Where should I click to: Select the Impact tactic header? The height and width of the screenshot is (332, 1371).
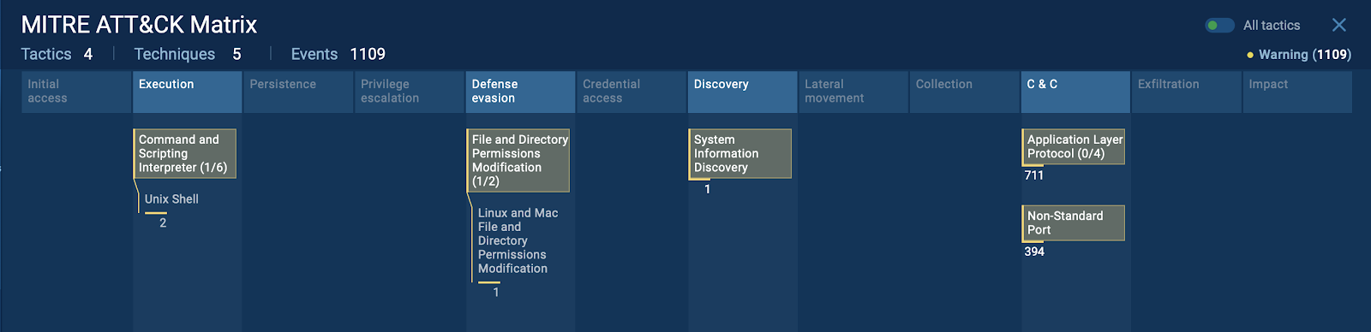(x=1297, y=92)
